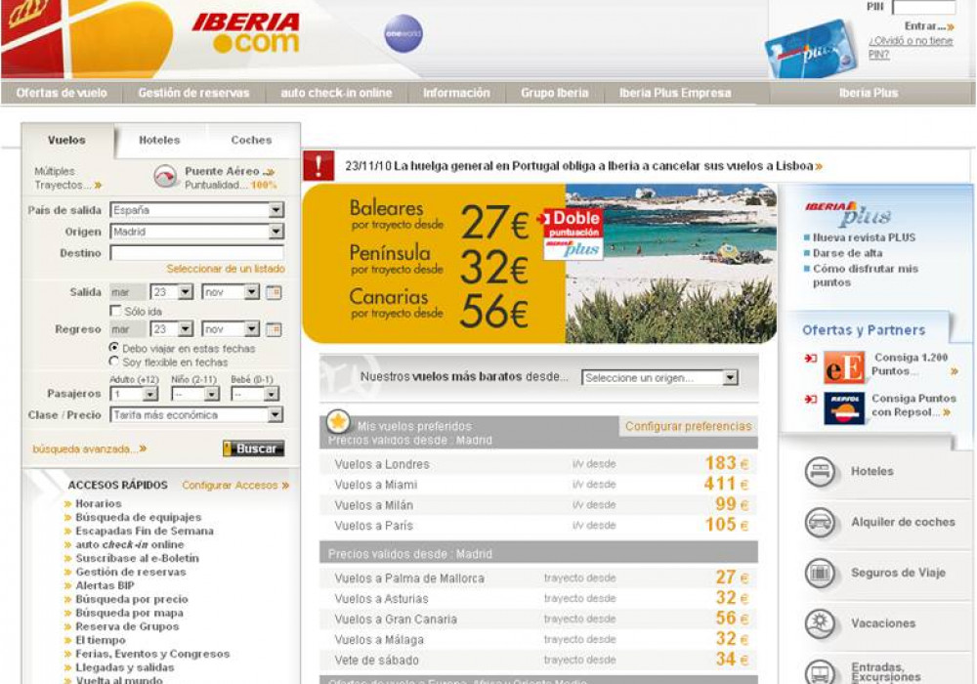Open the Portugal strike news headline
Screen dimensions: 977x684
coord(584,166)
